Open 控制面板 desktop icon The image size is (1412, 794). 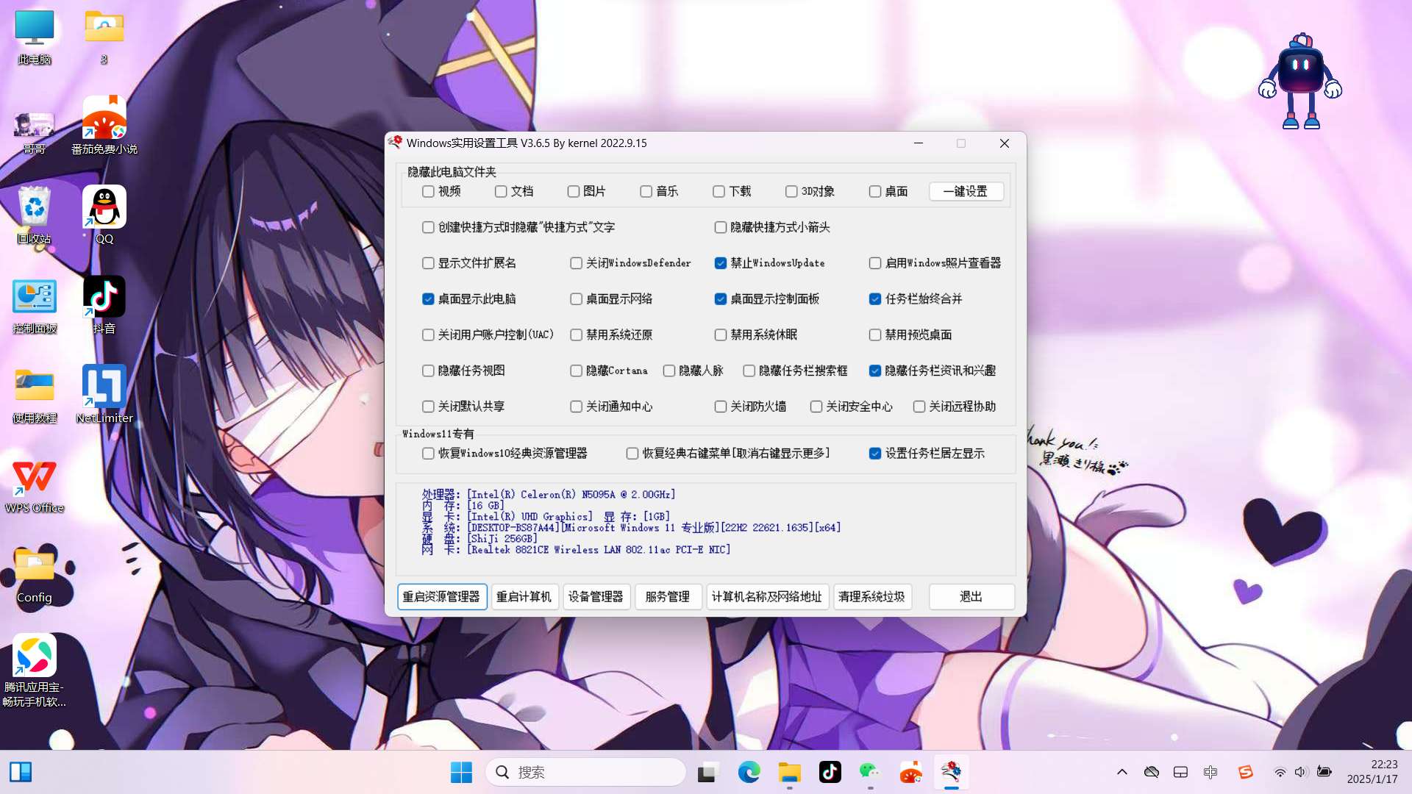tap(34, 305)
